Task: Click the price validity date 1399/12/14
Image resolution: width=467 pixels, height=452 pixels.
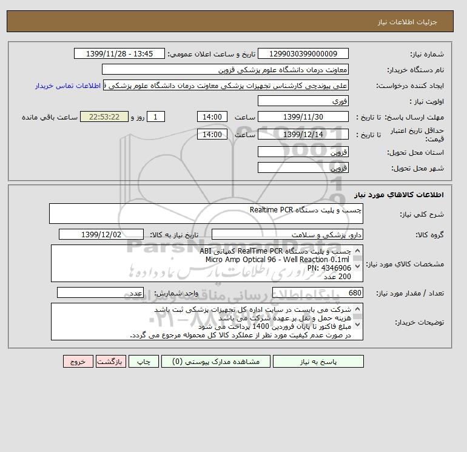Action: 303,134
